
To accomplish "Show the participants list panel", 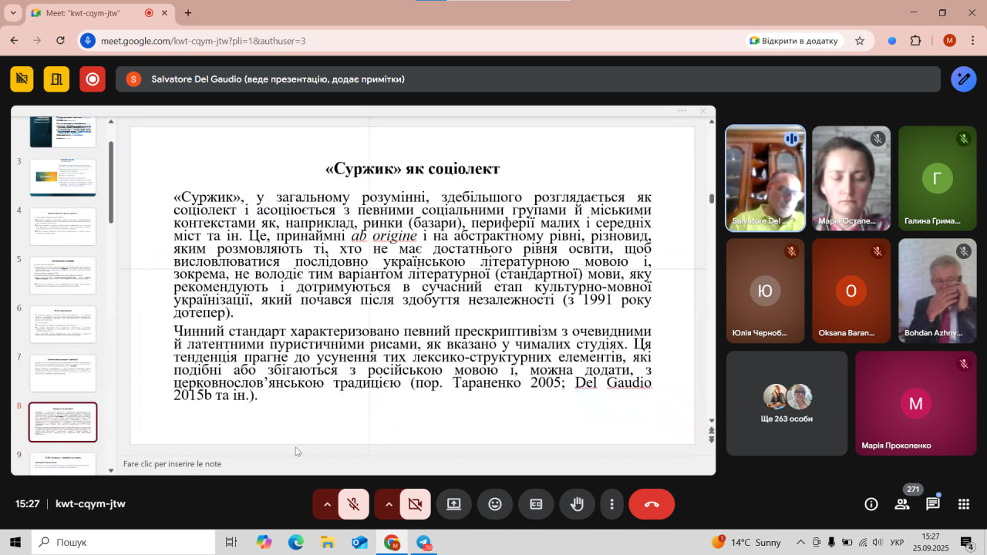I will coord(901,504).
